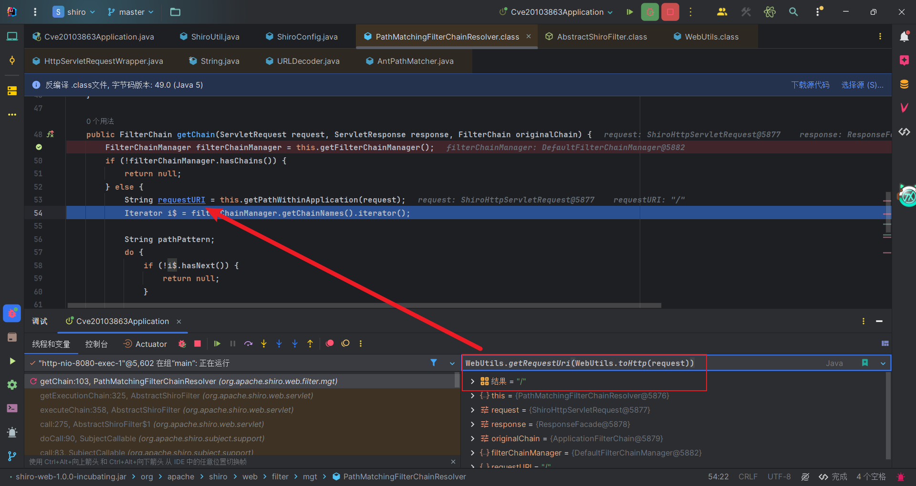This screenshot has height=486, width=916.
Task: Open the Actuator tab
Action: coord(145,344)
